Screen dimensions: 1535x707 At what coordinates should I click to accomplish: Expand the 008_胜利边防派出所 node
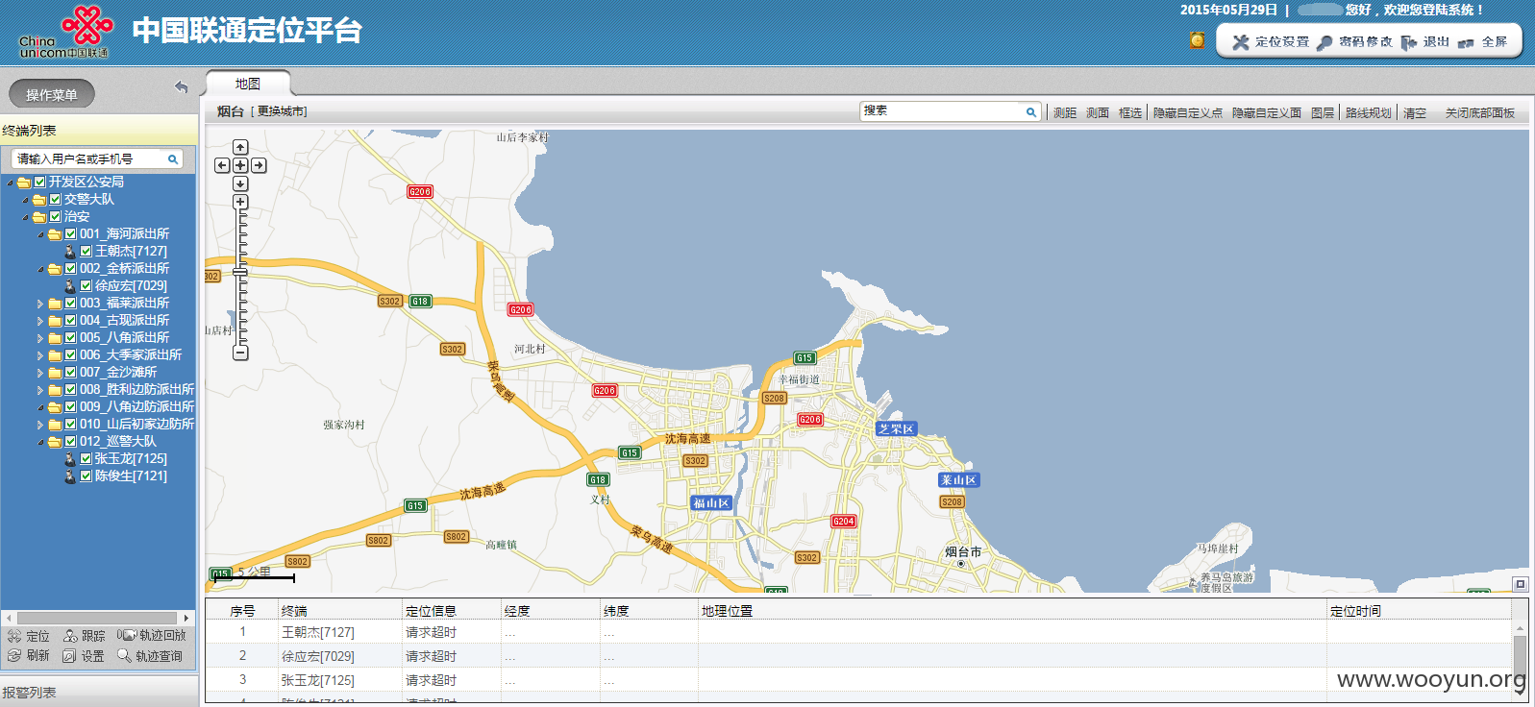(40, 390)
